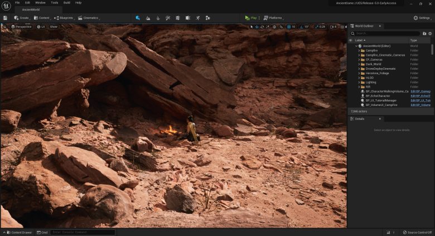
Task: Click the surface snapping icon in viewport
Action: click(x=281, y=27)
